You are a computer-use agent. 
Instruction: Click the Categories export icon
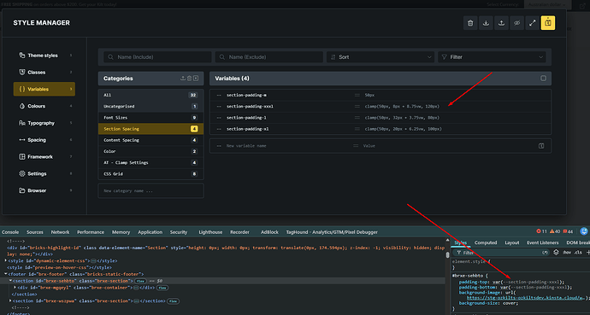pos(183,79)
